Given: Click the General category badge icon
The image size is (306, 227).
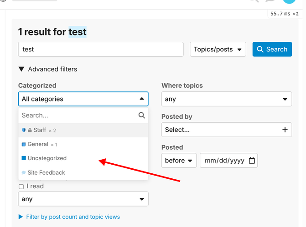Looking at the screenshot, I should (x=24, y=144).
